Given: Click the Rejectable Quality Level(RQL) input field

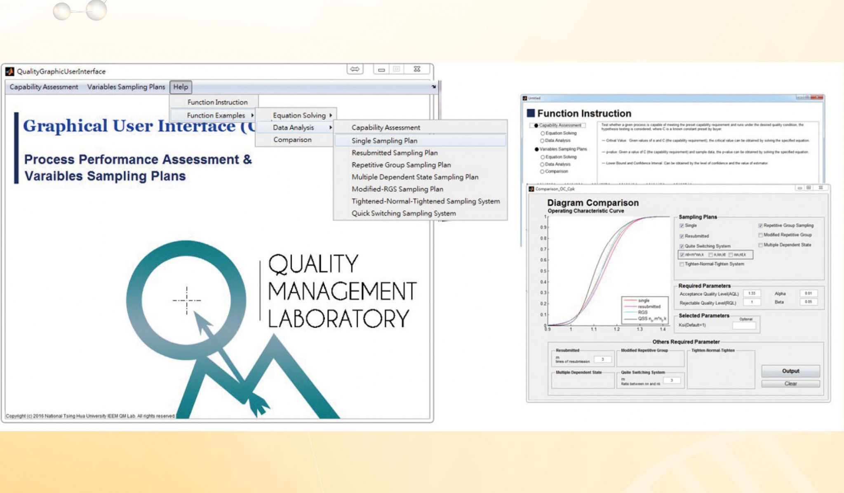Looking at the screenshot, I should pyautogui.click(x=751, y=302).
